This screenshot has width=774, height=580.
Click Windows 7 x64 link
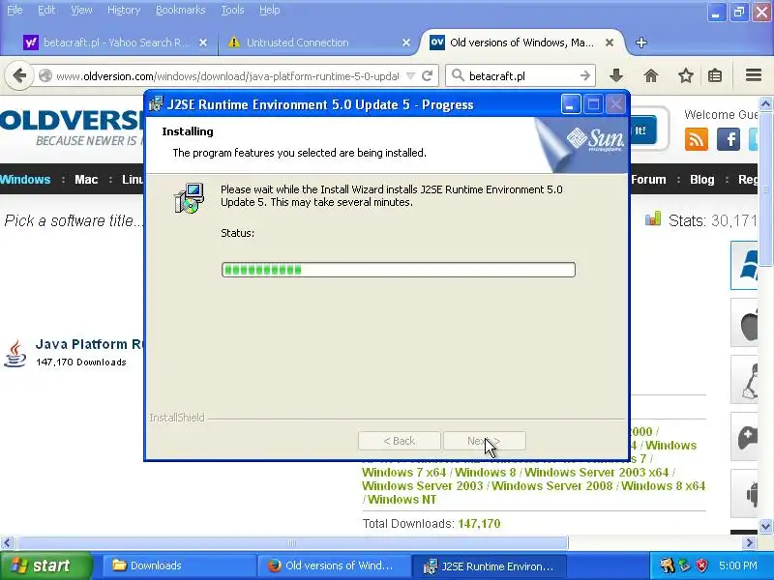click(x=403, y=472)
